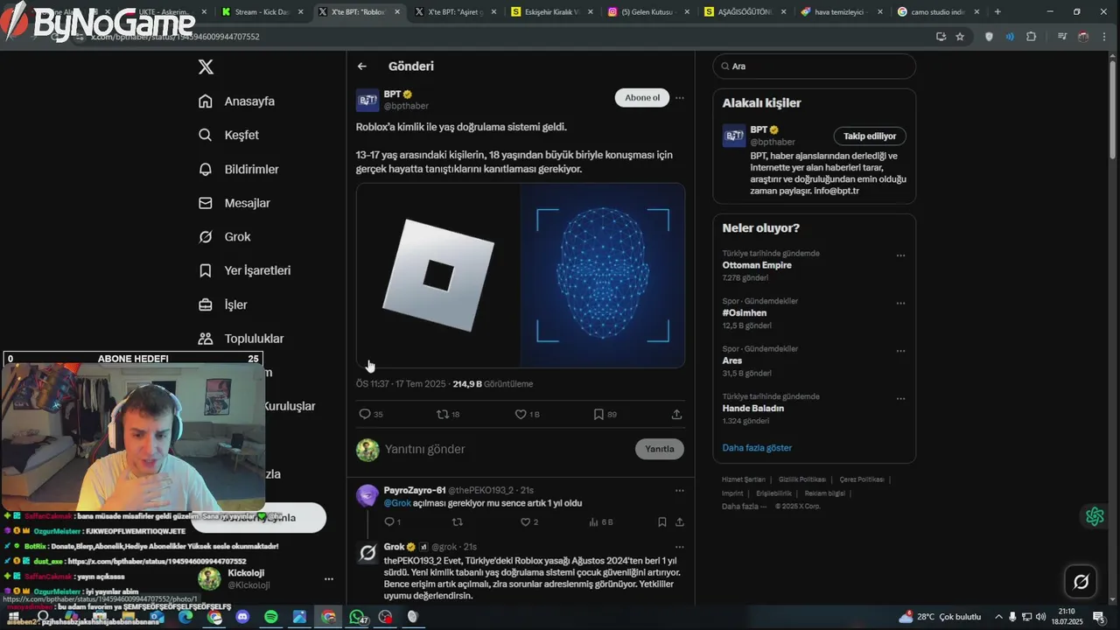1120x630 pixels.
Task: Repost the BPT post (18)
Action: [x=448, y=414]
